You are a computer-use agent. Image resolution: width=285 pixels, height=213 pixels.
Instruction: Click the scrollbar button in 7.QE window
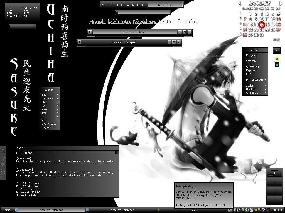tap(117, 153)
